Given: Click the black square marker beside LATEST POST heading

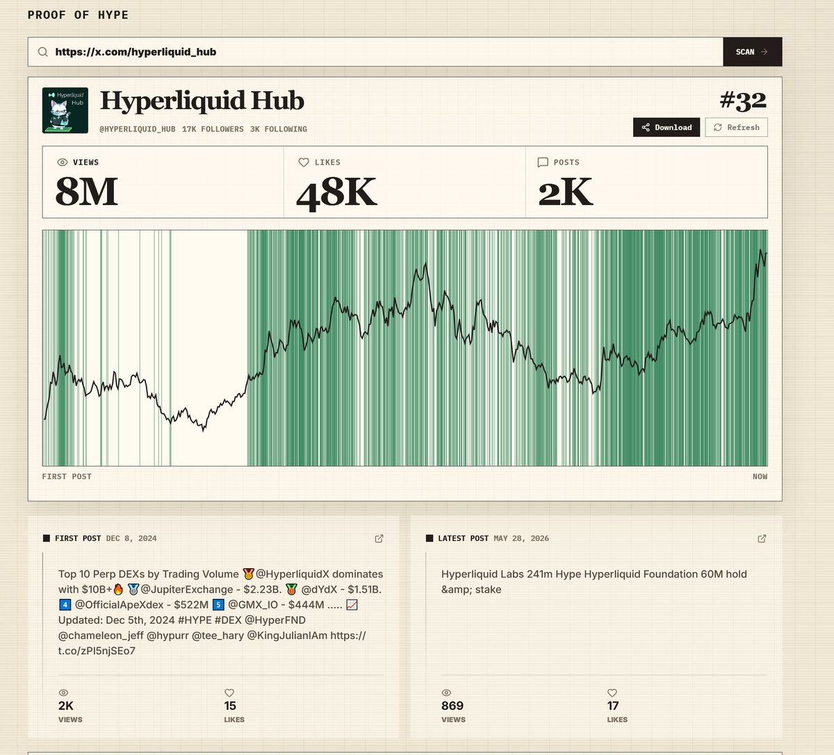Looking at the screenshot, I should coord(430,538).
